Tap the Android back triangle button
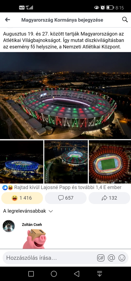Image resolution: width=131 pixels, height=281 pixels. click(77, 274)
